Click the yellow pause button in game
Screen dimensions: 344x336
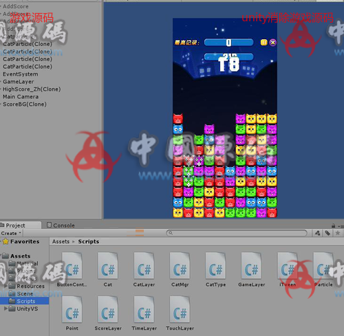tap(264, 43)
